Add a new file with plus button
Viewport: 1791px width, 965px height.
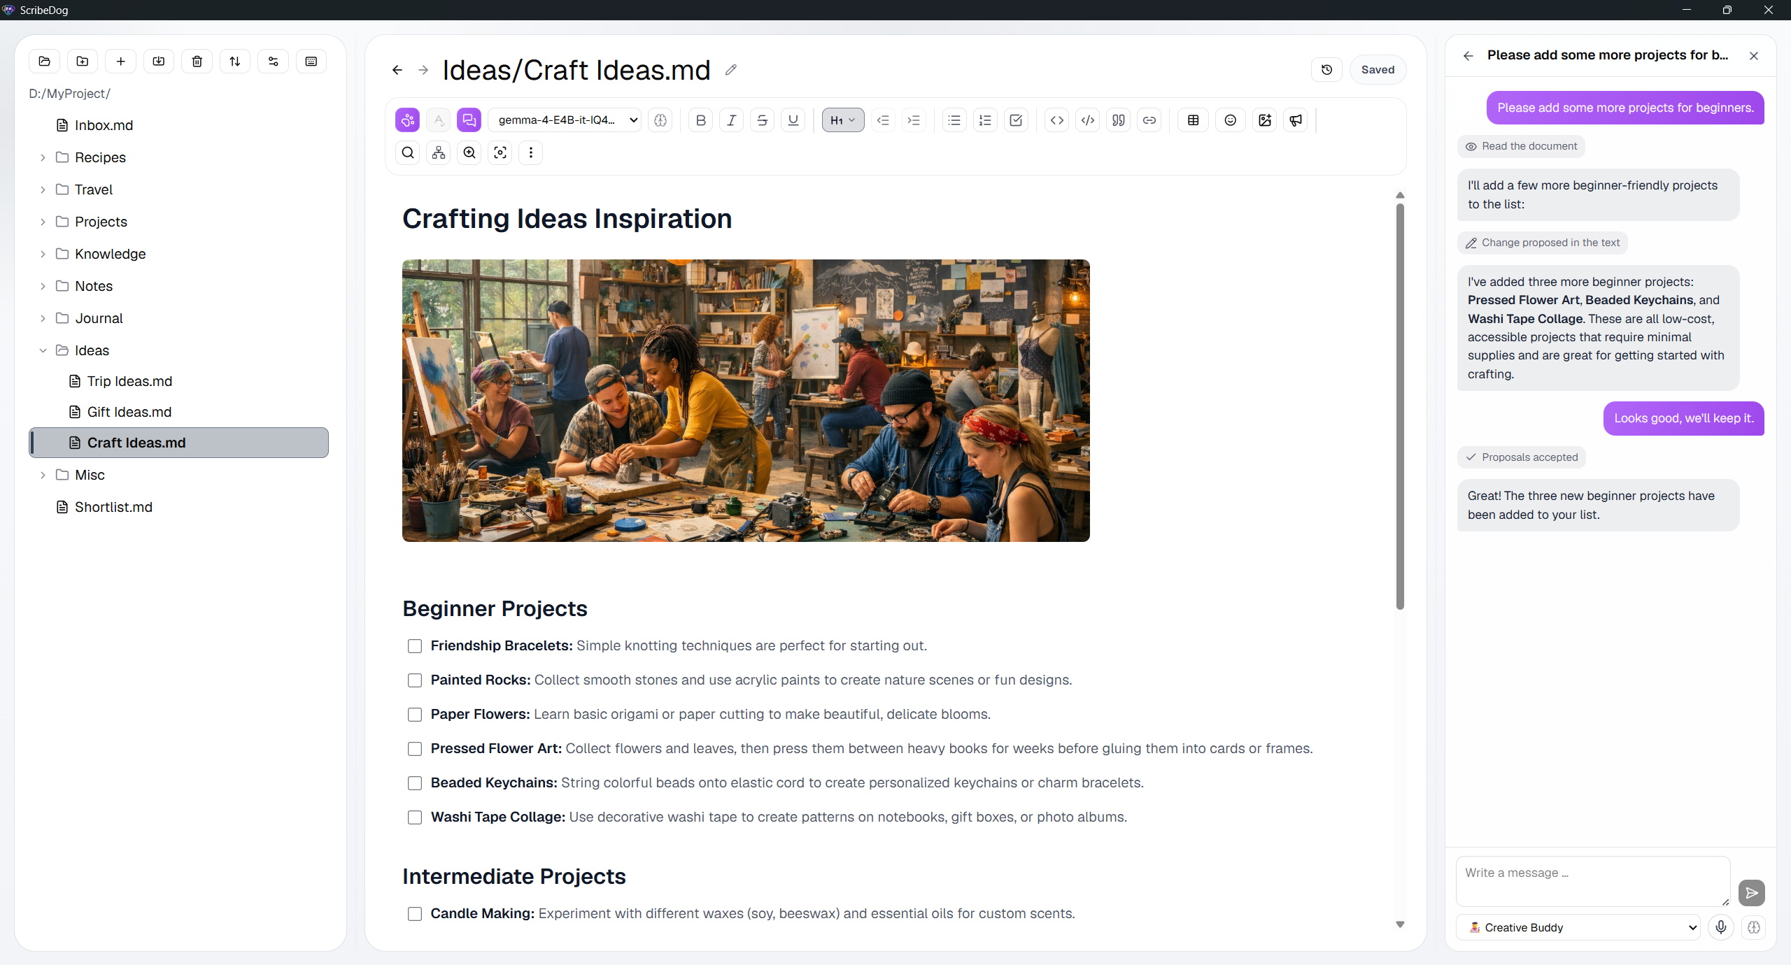click(x=120, y=62)
